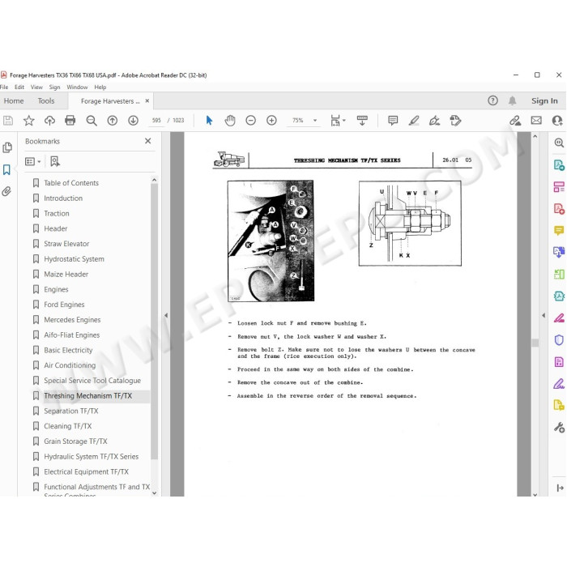Open the Find text magnifier

92,121
